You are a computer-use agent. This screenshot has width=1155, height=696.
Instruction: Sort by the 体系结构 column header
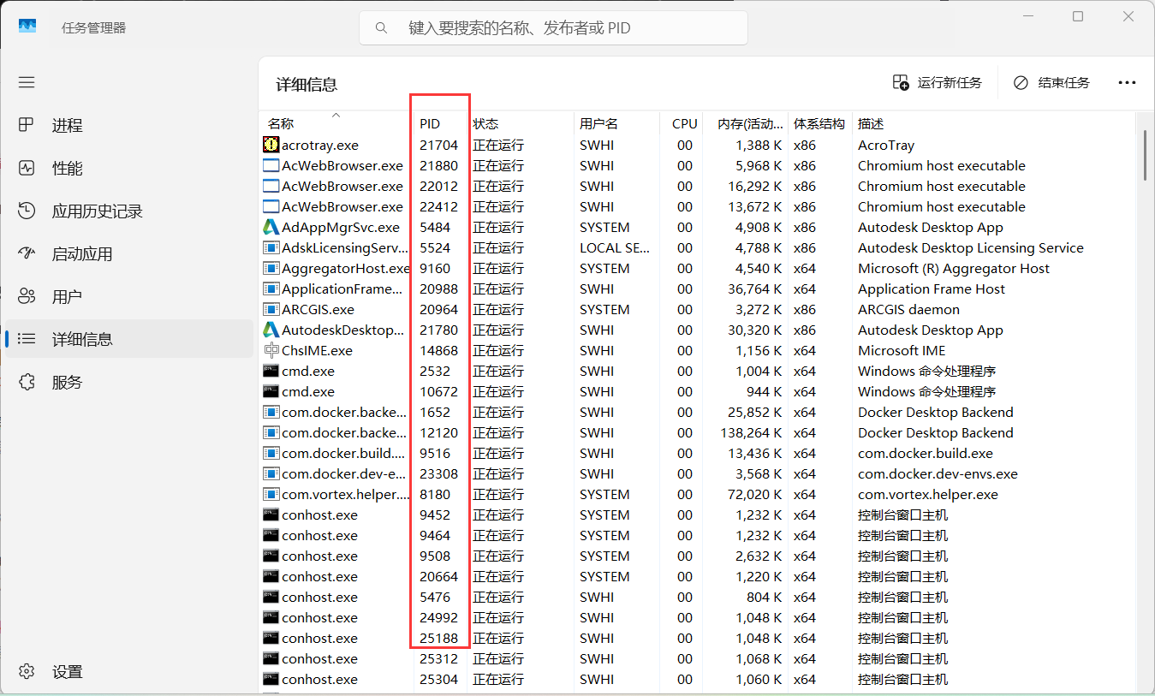pyautogui.click(x=820, y=123)
